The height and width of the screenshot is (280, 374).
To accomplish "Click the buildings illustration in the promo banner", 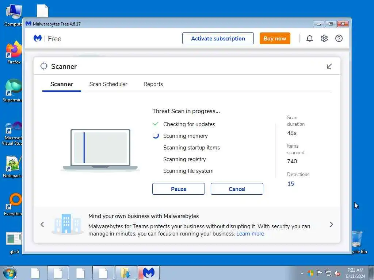I will point(67,224).
